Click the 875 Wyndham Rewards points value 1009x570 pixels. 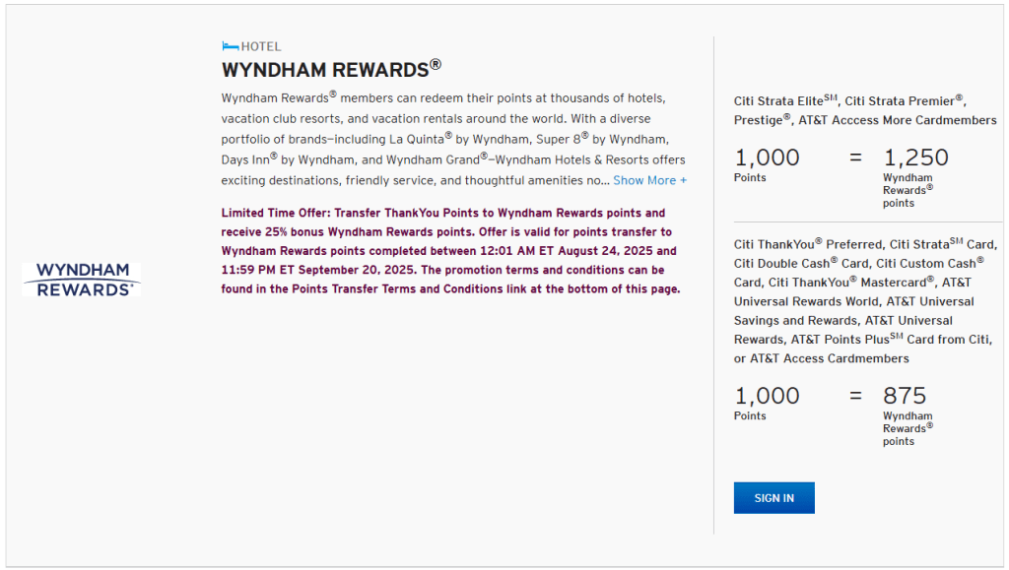coord(905,396)
